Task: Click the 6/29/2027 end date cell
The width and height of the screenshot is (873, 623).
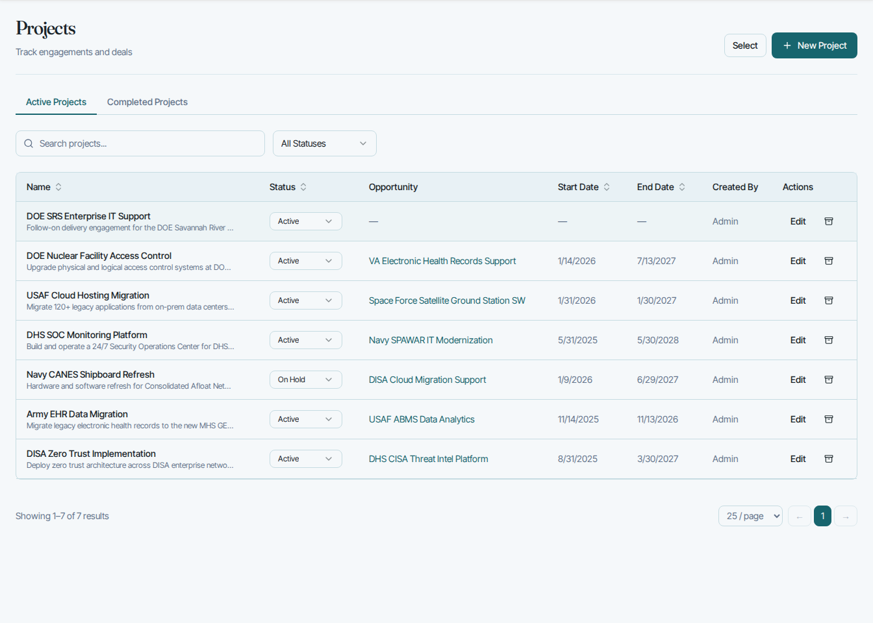Action: (658, 380)
